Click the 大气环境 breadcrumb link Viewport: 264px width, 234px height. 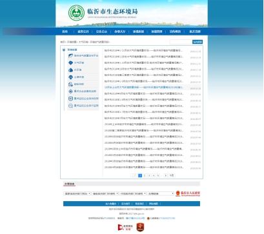(x=83, y=42)
